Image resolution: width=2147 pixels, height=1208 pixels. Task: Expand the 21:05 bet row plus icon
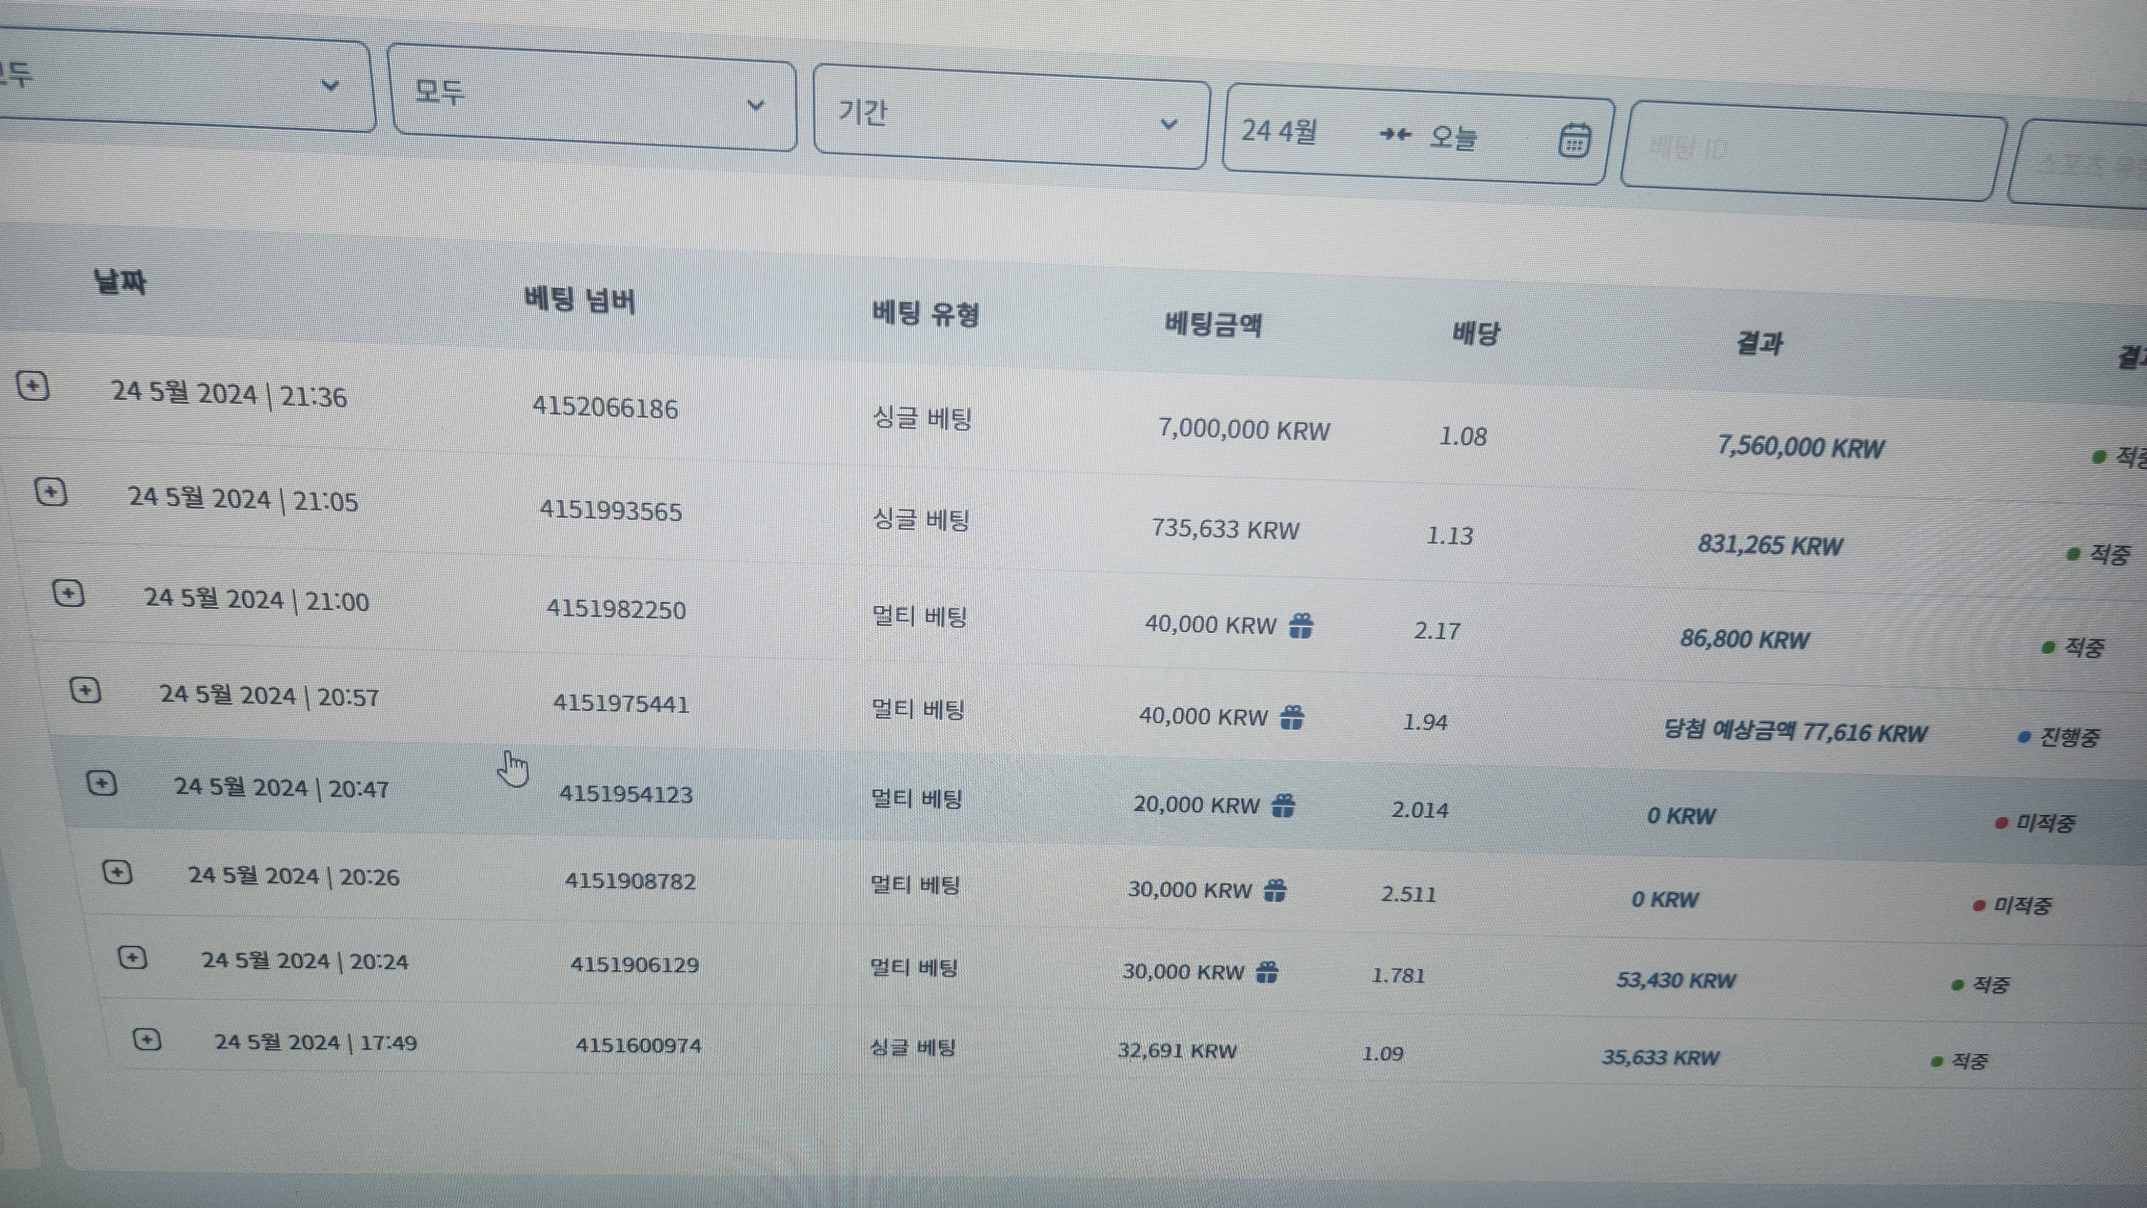click(x=51, y=491)
